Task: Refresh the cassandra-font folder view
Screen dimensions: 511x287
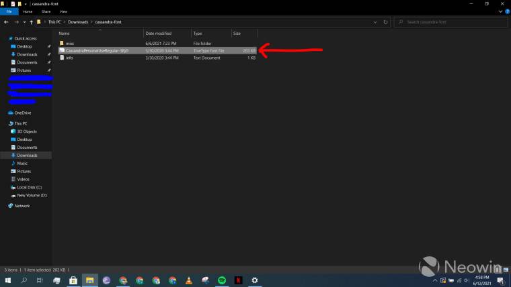Action: (385, 22)
